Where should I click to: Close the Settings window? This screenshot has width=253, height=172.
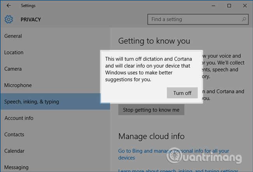tap(245, 6)
